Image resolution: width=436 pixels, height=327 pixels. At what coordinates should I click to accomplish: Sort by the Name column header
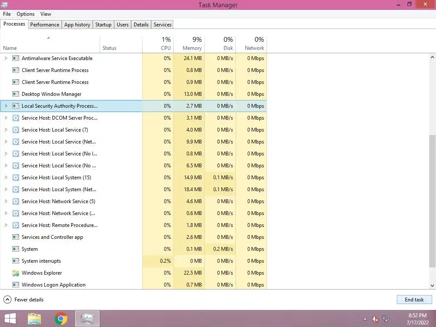click(50, 44)
